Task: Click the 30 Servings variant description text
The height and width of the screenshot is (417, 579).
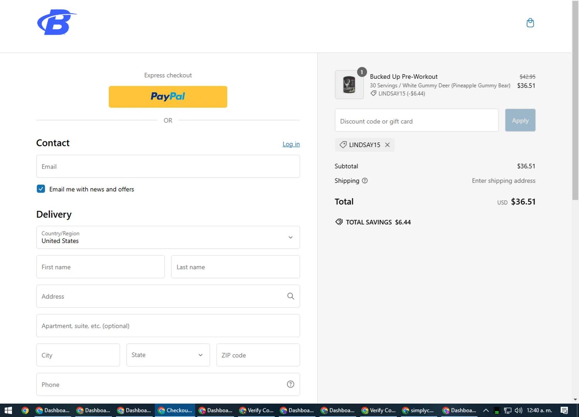Action: [x=440, y=85]
